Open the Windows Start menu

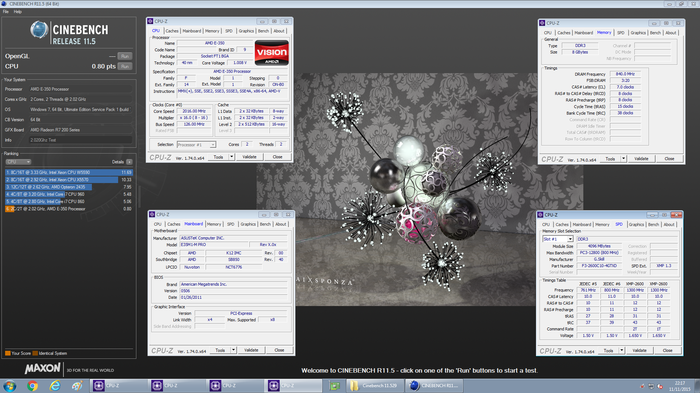tap(10, 386)
